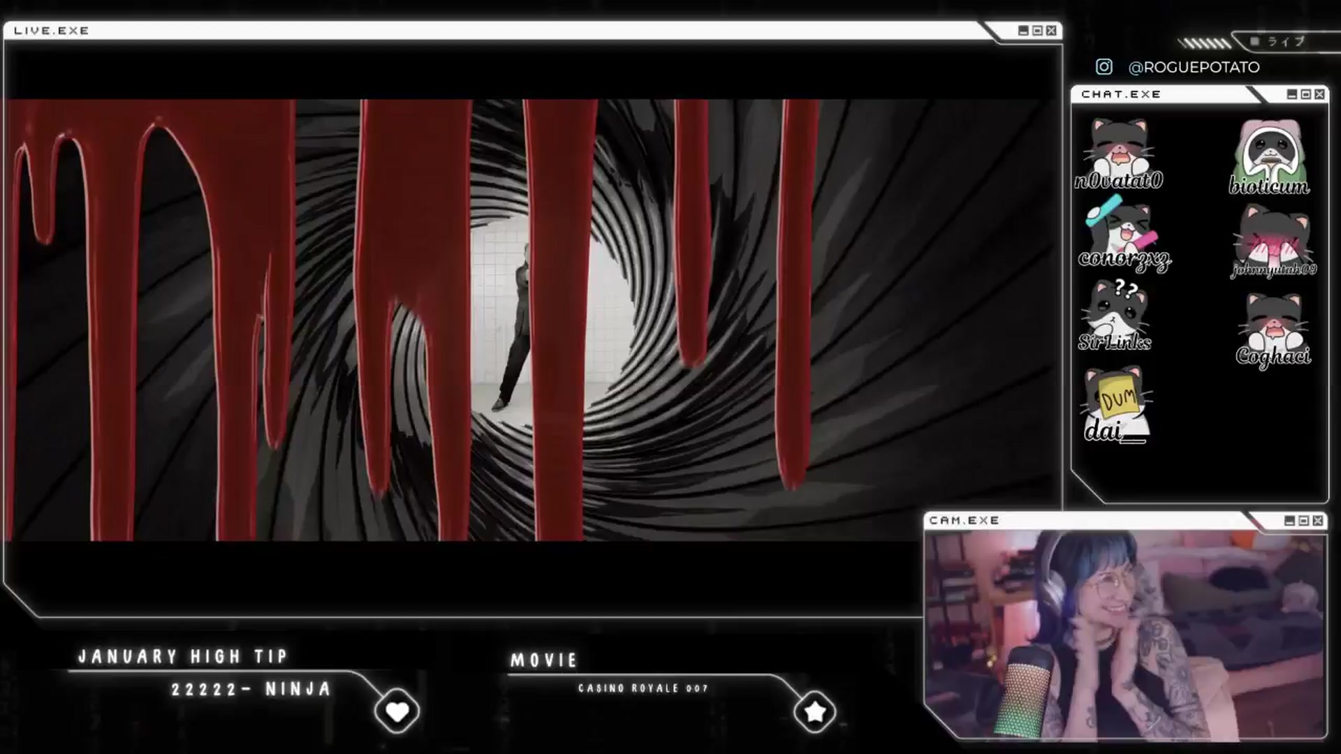Image resolution: width=1341 pixels, height=754 pixels.
Task: Click the CHAT.EXE title text
Action: [1121, 94]
